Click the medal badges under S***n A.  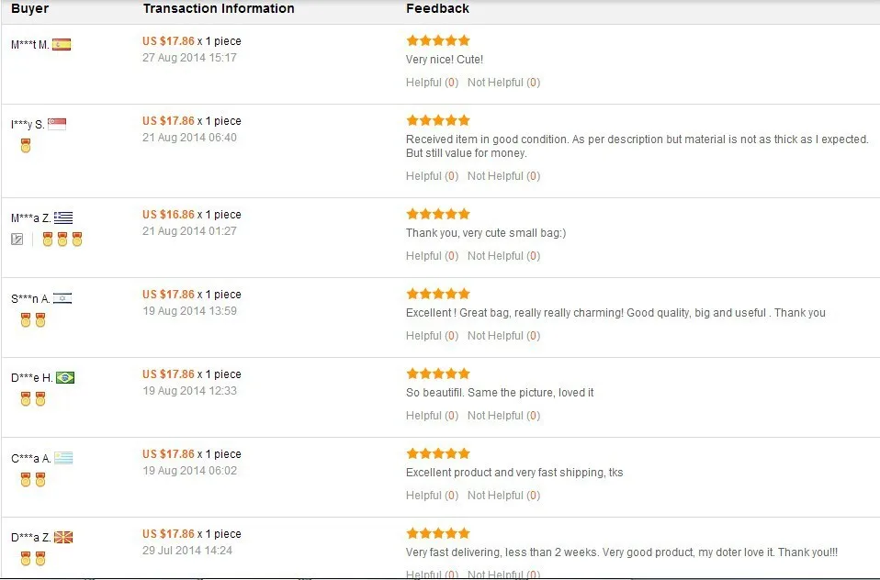point(32,319)
